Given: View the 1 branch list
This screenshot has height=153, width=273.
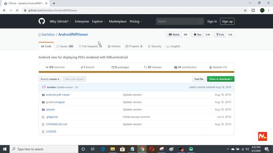Looking at the screenshot, I should tap(87, 67).
